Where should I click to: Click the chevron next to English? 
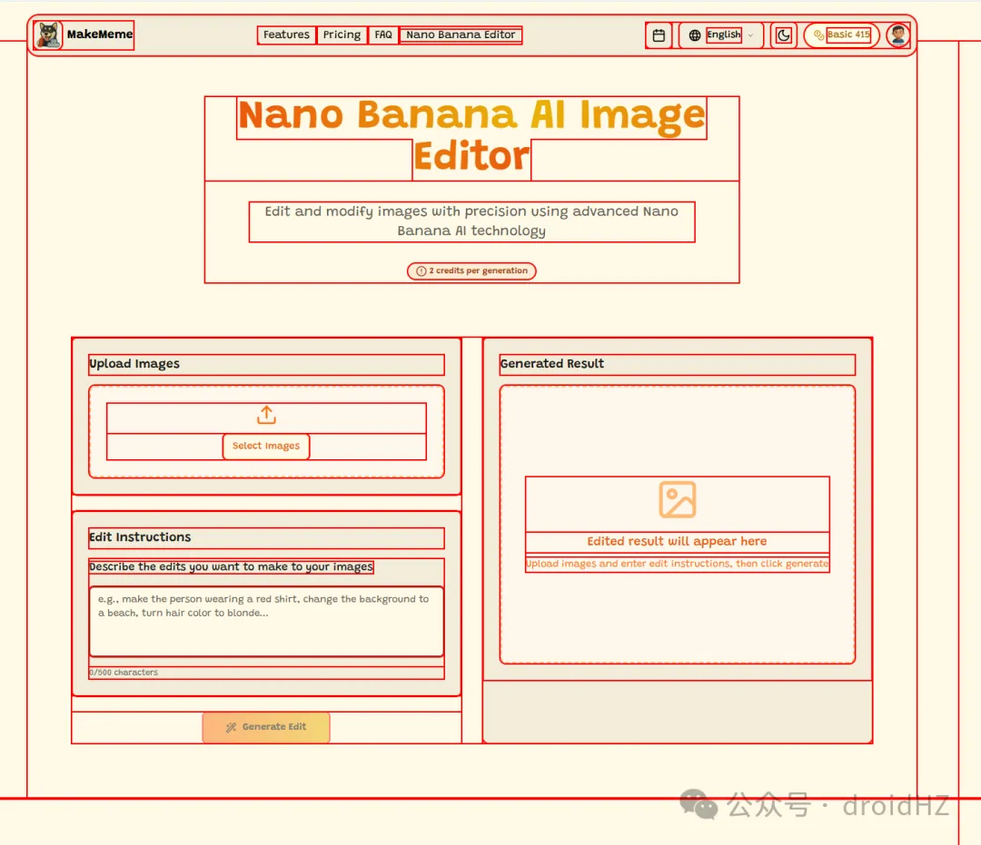click(750, 35)
